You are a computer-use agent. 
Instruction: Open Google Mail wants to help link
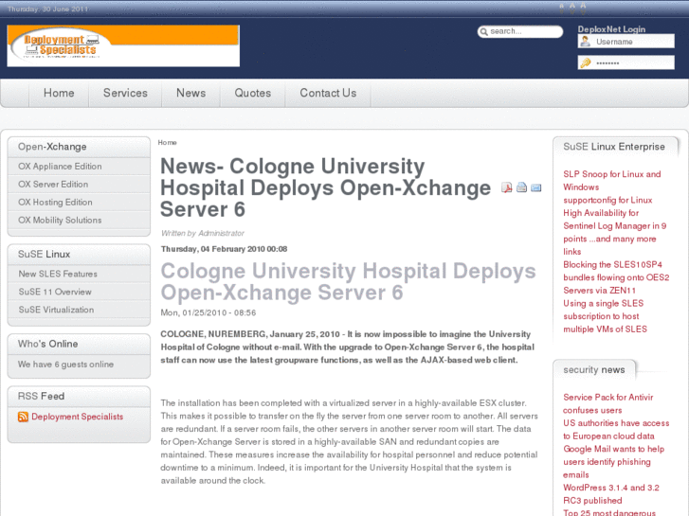[613, 462]
